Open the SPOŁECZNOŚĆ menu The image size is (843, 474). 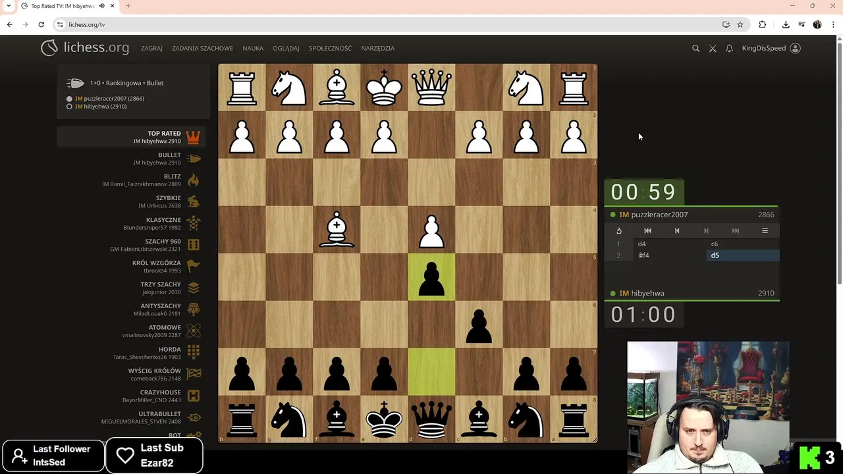coord(330,48)
